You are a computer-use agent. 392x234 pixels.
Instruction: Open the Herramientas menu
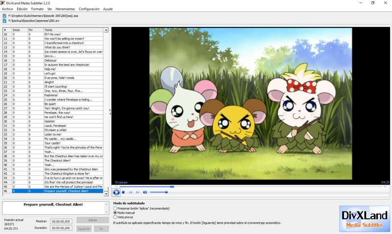[x=65, y=9]
